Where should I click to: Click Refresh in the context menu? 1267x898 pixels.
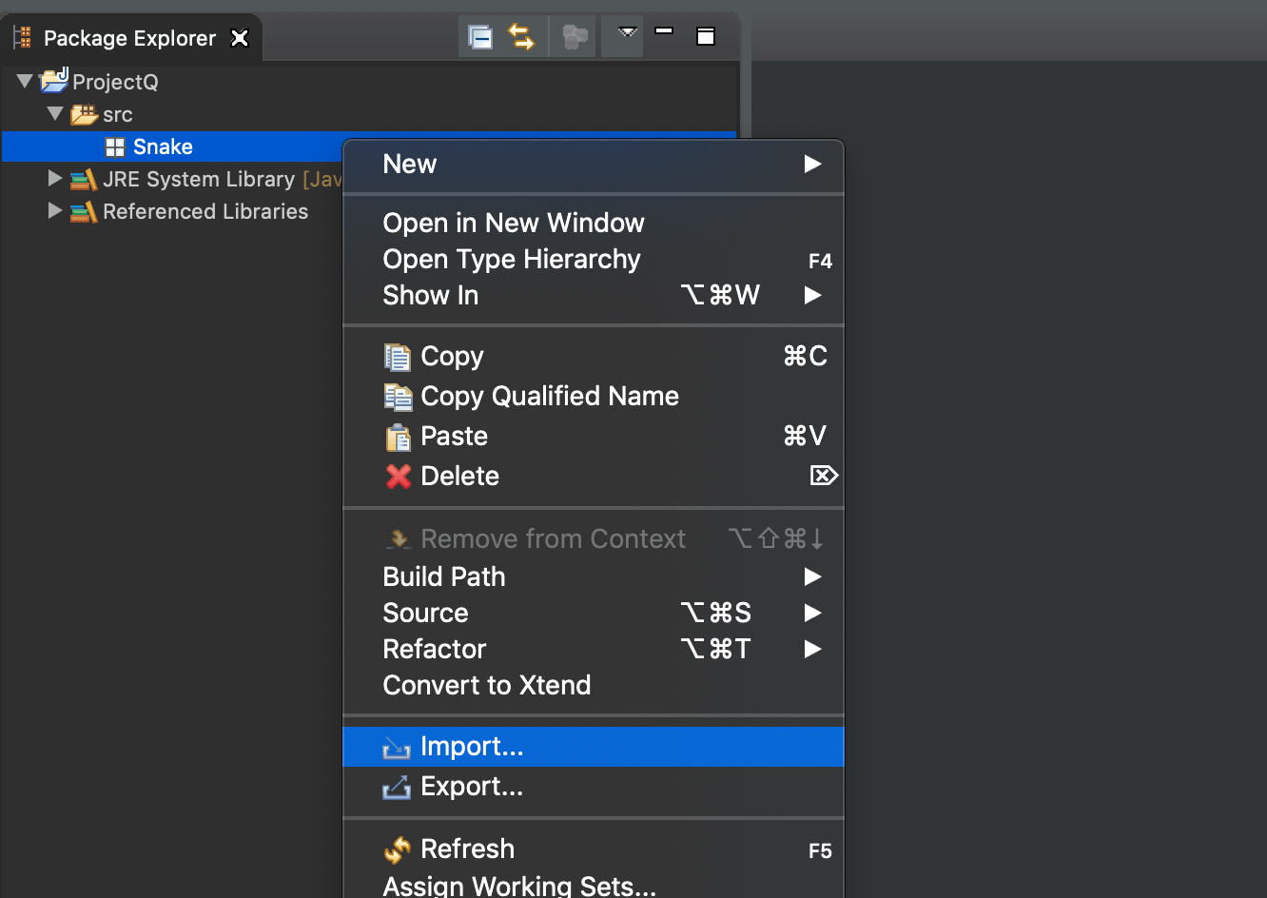click(467, 849)
